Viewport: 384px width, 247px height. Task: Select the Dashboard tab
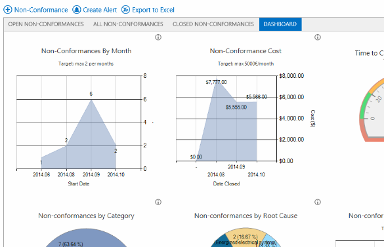coord(280,24)
